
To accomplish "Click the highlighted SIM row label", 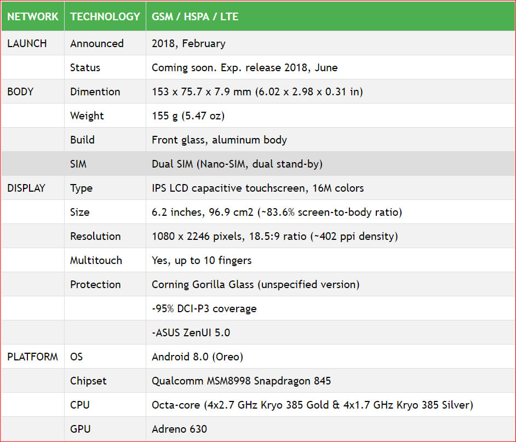I will tap(78, 164).
